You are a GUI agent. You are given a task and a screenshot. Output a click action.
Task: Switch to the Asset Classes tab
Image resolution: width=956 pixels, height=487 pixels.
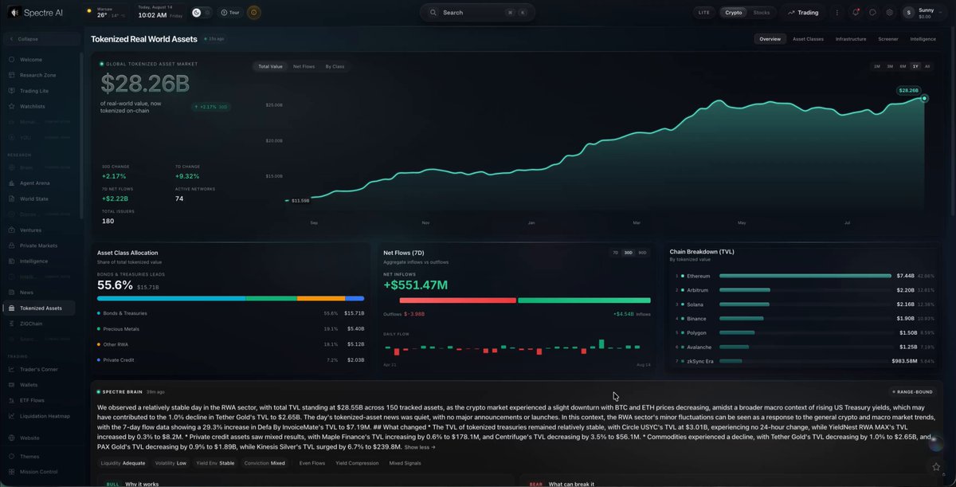(808, 39)
